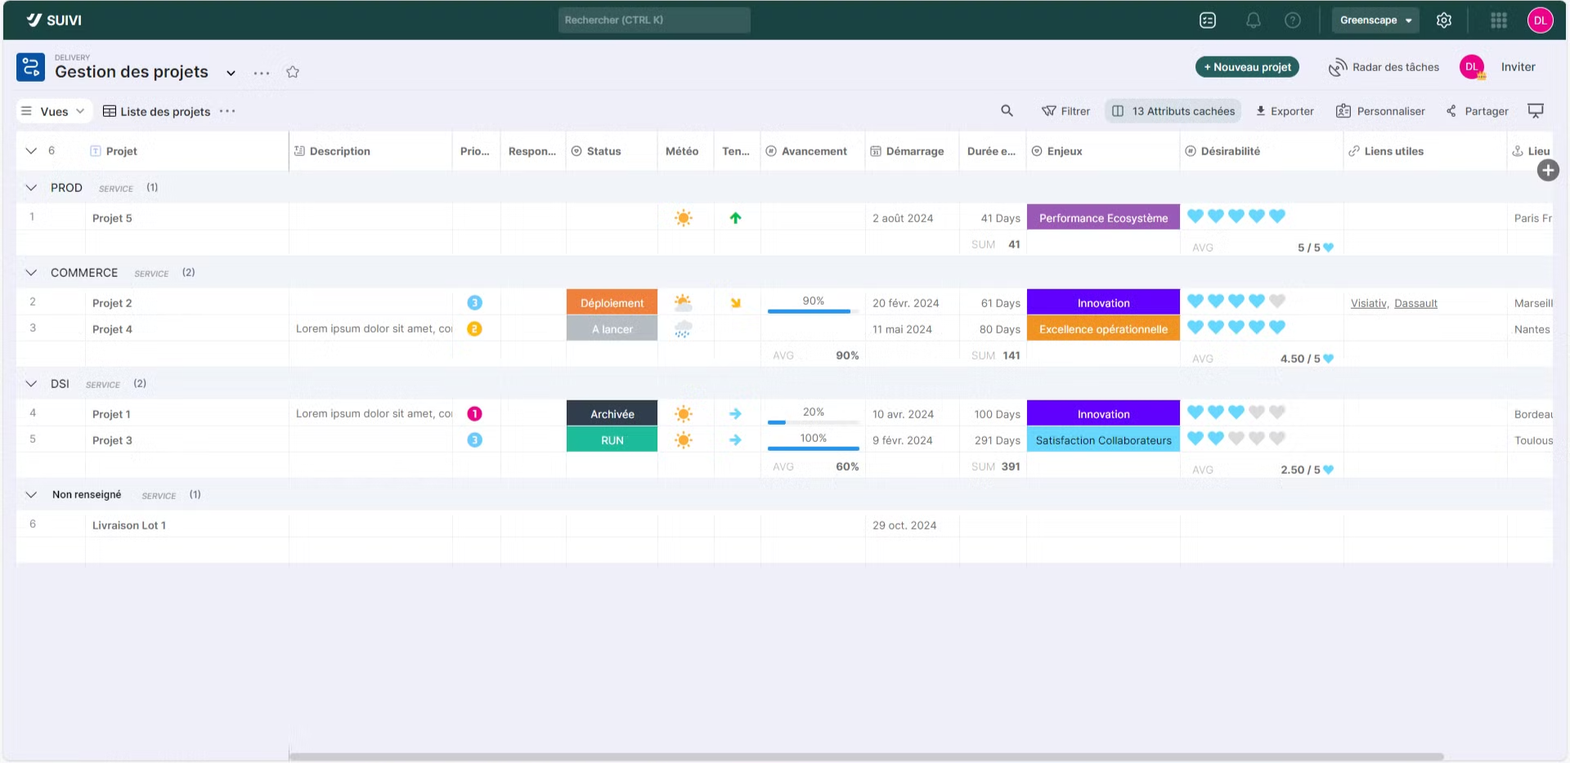Image resolution: width=1570 pixels, height=763 pixels.
Task: Click the Projet 2 progress bar at 90%
Action: [x=813, y=310]
